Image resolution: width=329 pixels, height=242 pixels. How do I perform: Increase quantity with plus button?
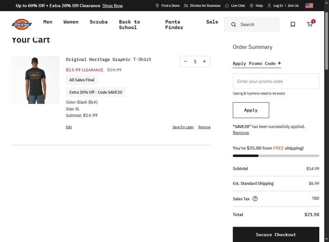(205, 62)
